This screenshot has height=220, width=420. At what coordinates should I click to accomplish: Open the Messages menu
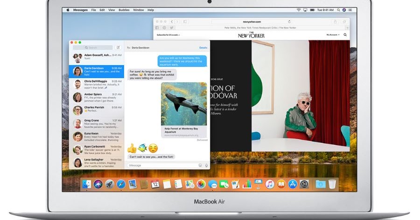point(80,10)
